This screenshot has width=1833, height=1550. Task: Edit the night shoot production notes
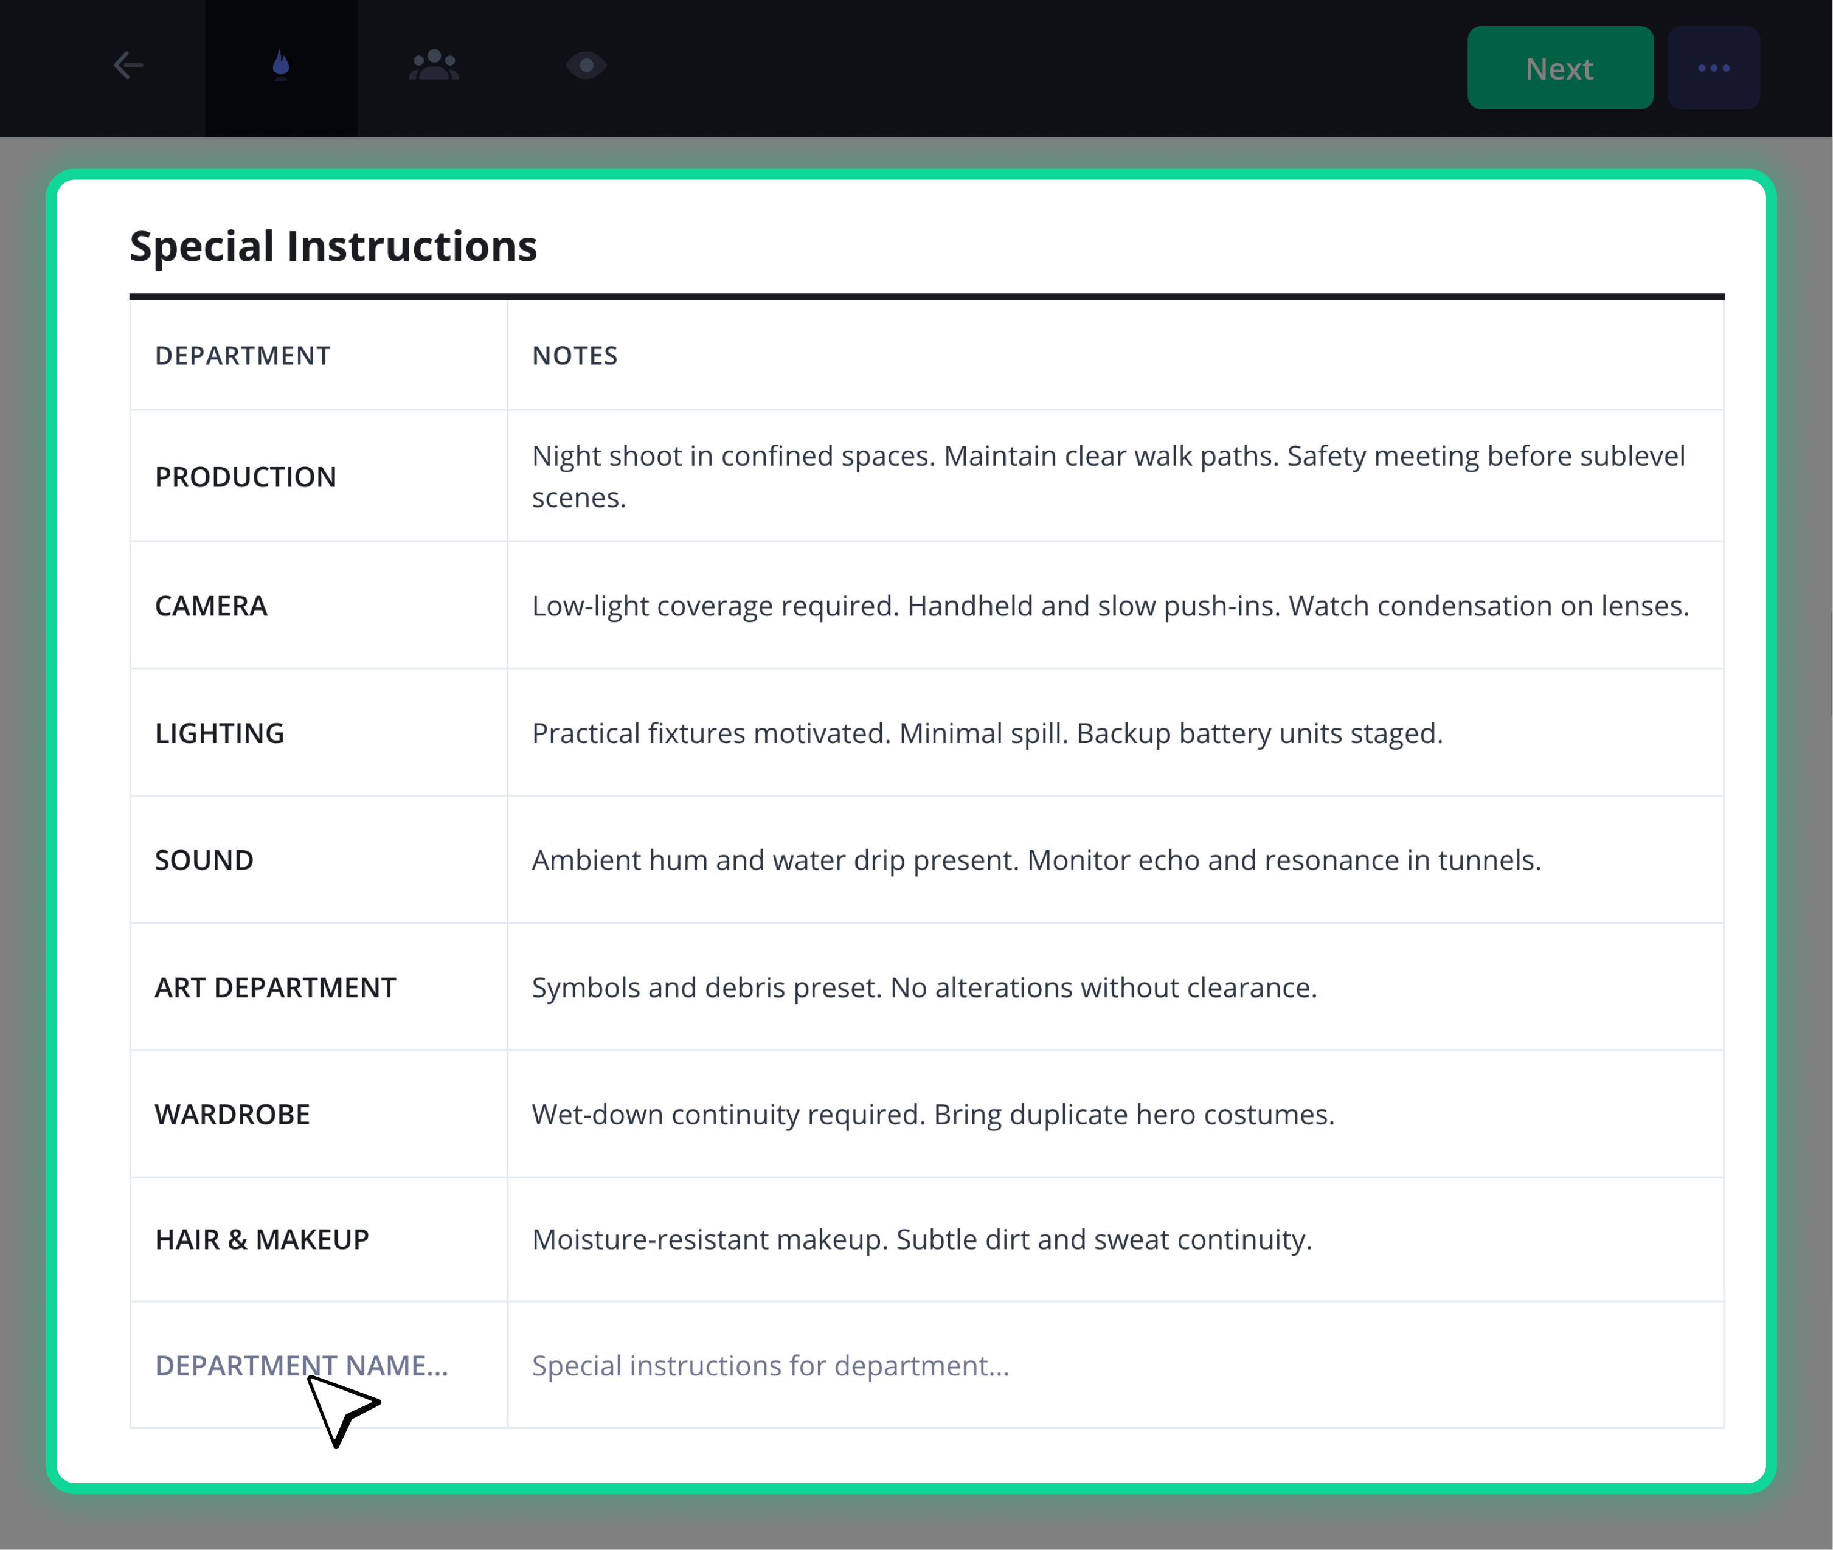coord(1115,476)
